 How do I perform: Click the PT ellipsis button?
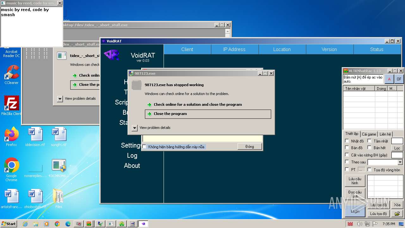[361, 170]
